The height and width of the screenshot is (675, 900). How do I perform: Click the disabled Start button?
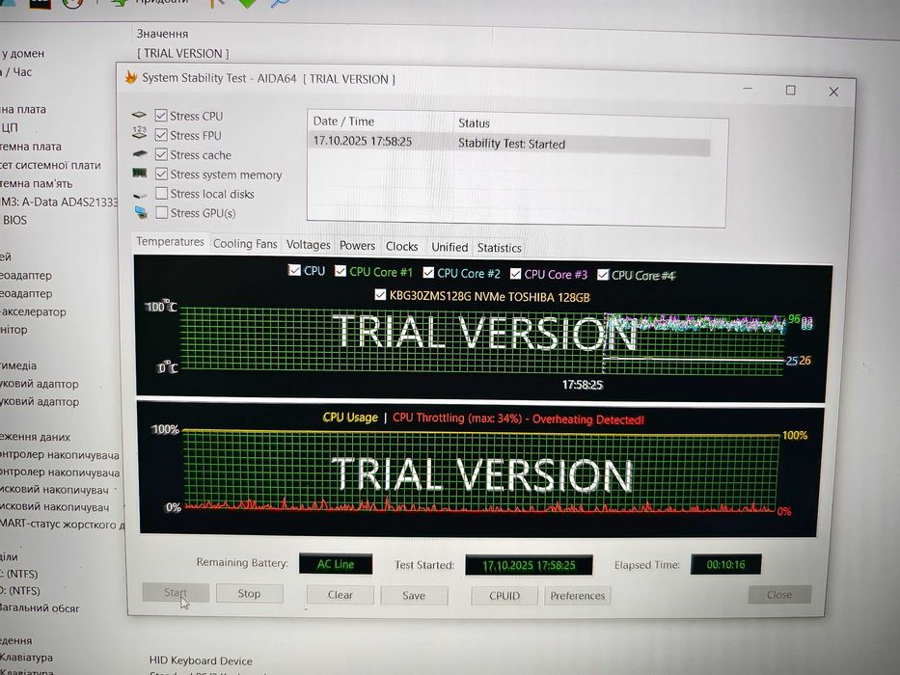tap(176, 592)
